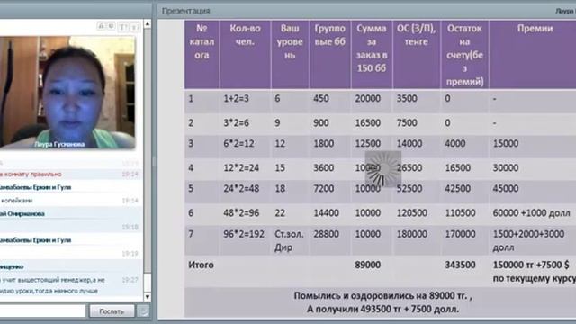Click the summary line А получили 493500 тг
The width and height of the screenshot is (576, 324).
click(382, 309)
